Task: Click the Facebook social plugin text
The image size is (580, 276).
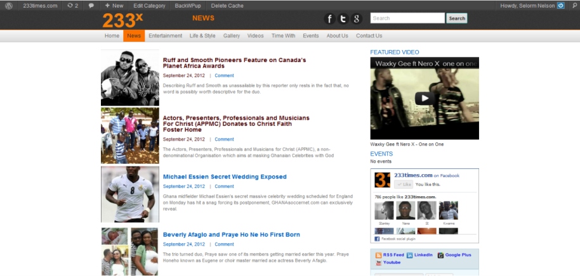Action: coord(399,239)
